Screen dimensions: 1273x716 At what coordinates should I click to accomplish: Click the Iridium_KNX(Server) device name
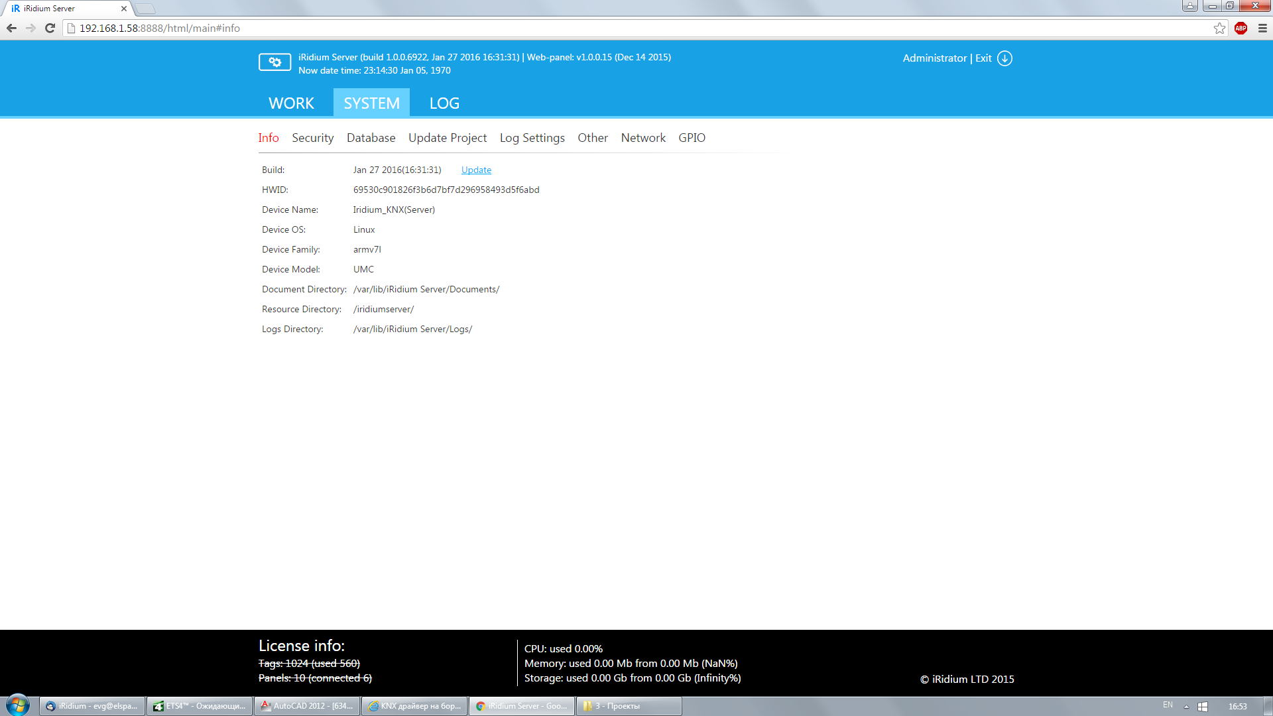(394, 210)
